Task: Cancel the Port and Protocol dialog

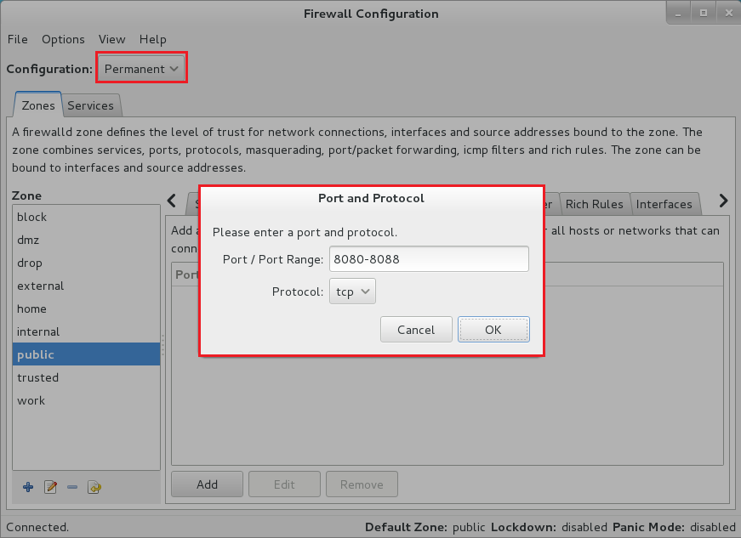Action: tap(415, 330)
